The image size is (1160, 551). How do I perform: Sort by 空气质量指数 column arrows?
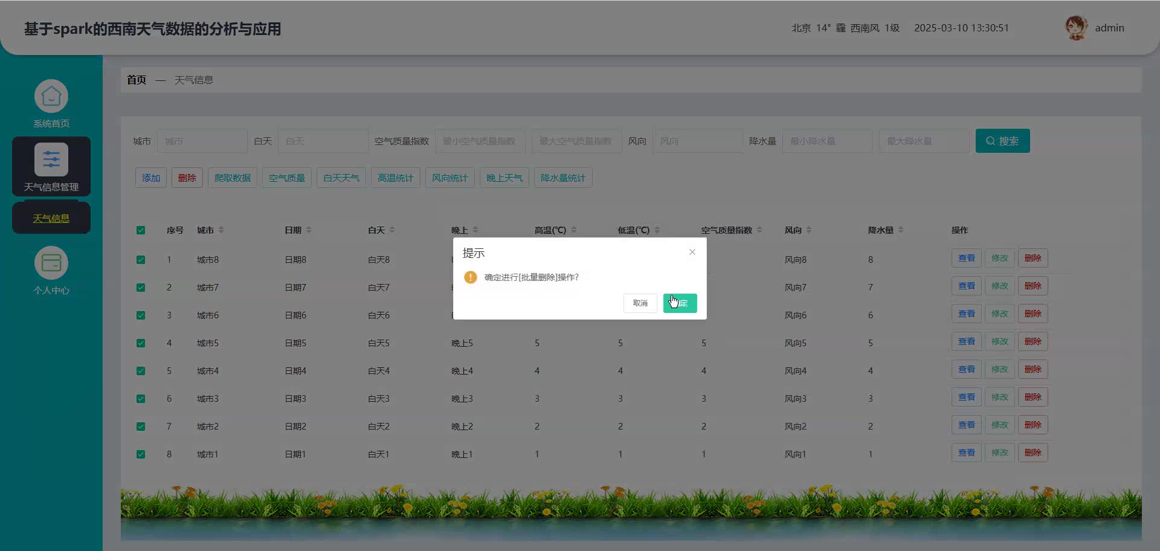point(759,230)
